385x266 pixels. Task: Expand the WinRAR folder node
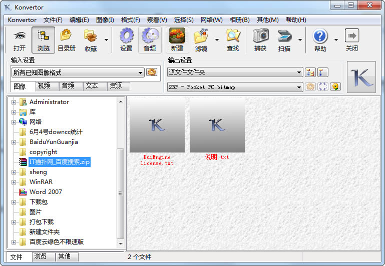14,182
